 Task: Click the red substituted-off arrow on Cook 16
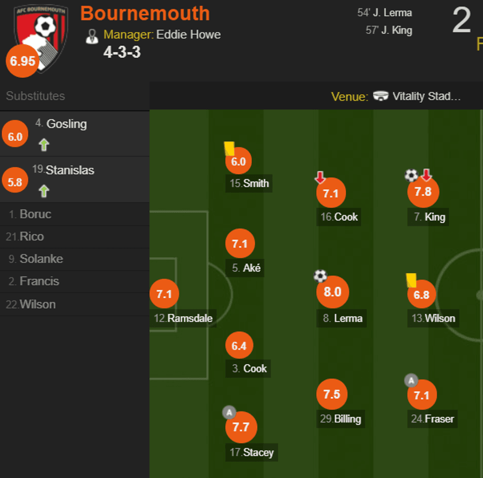coord(321,178)
